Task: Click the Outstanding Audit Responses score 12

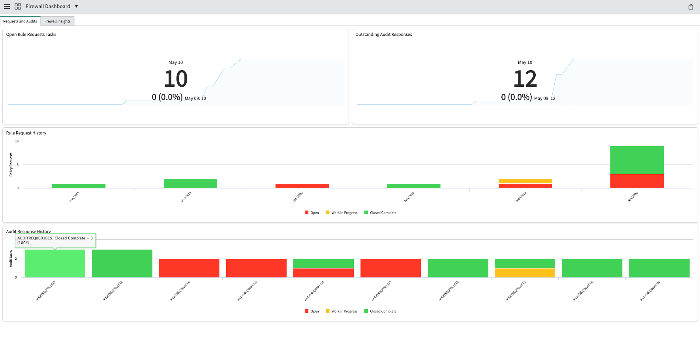Action: pos(525,78)
